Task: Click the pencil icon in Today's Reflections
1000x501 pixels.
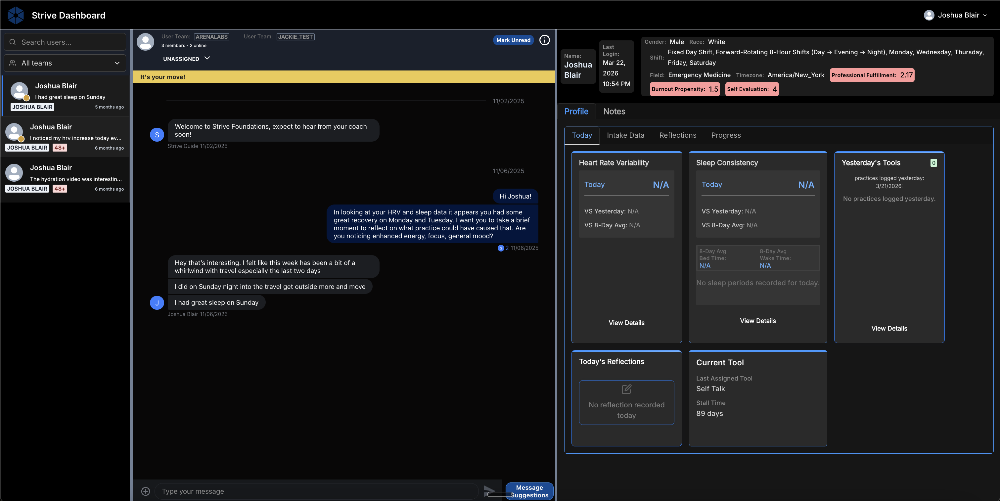Action: click(x=626, y=389)
